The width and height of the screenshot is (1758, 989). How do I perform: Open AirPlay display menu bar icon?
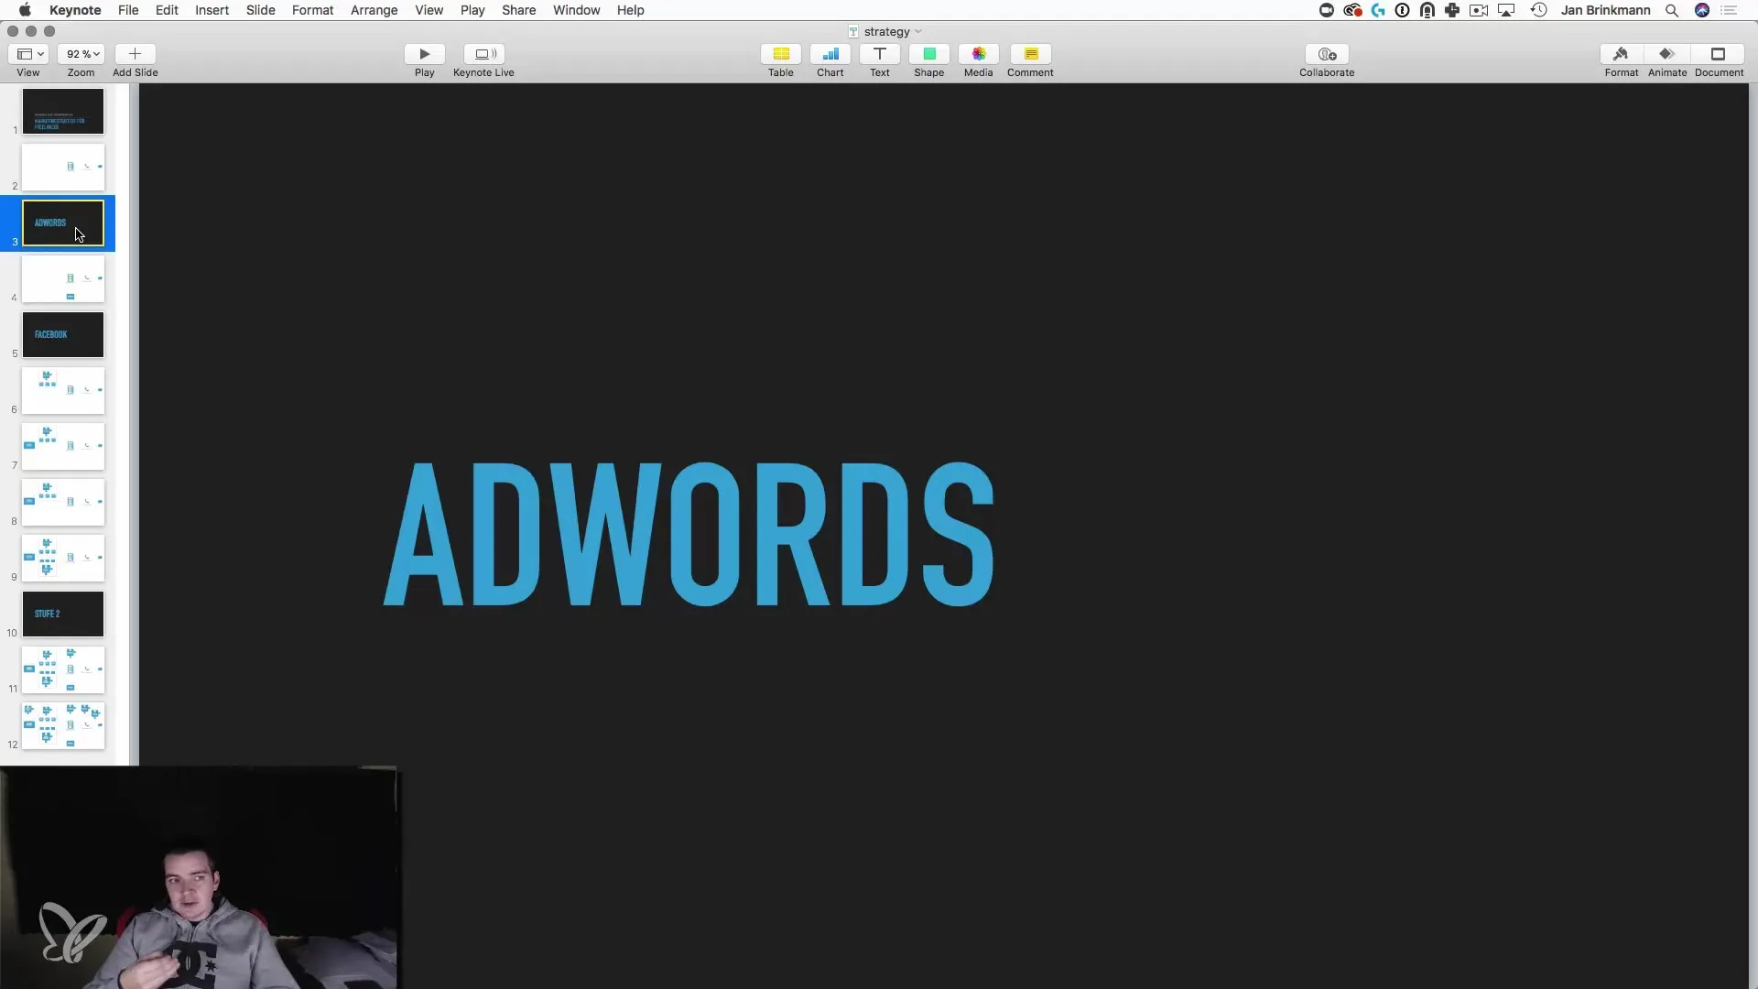(1506, 10)
